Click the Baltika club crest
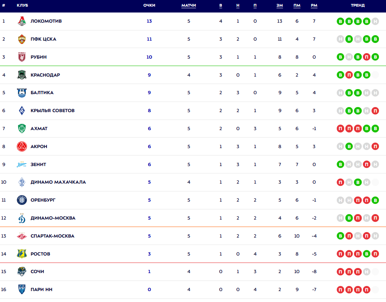Viewport: 386px width, 302px height. [22, 93]
